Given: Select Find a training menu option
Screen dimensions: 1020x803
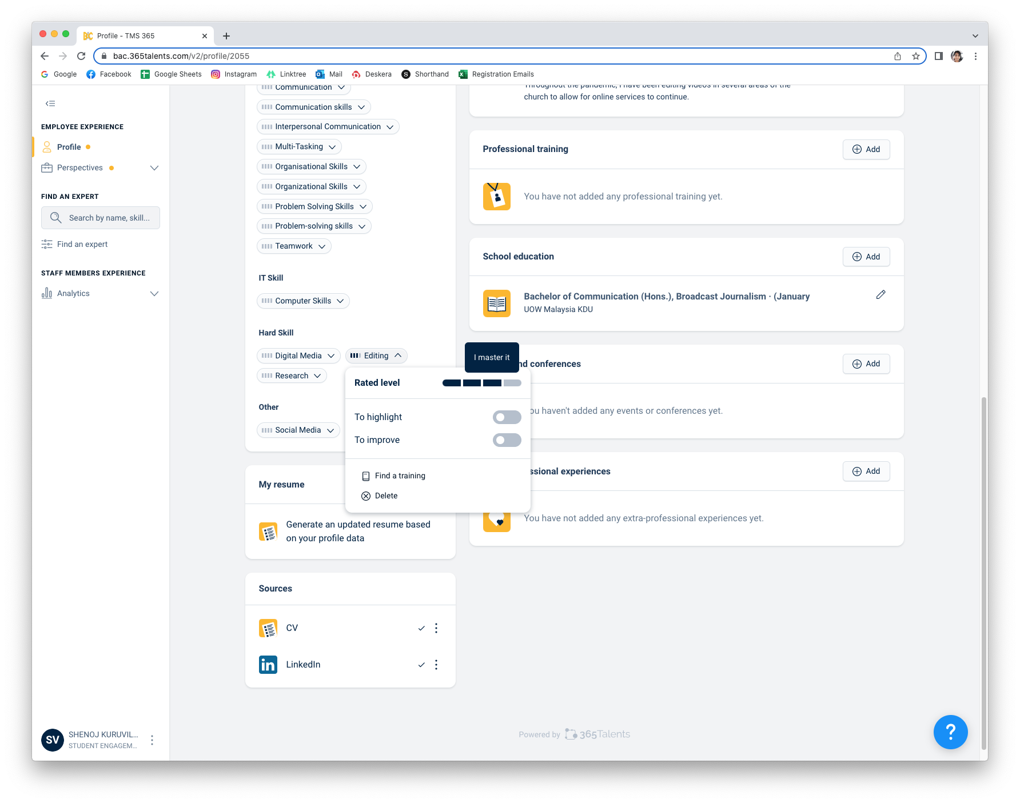Looking at the screenshot, I should [x=400, y=476].
